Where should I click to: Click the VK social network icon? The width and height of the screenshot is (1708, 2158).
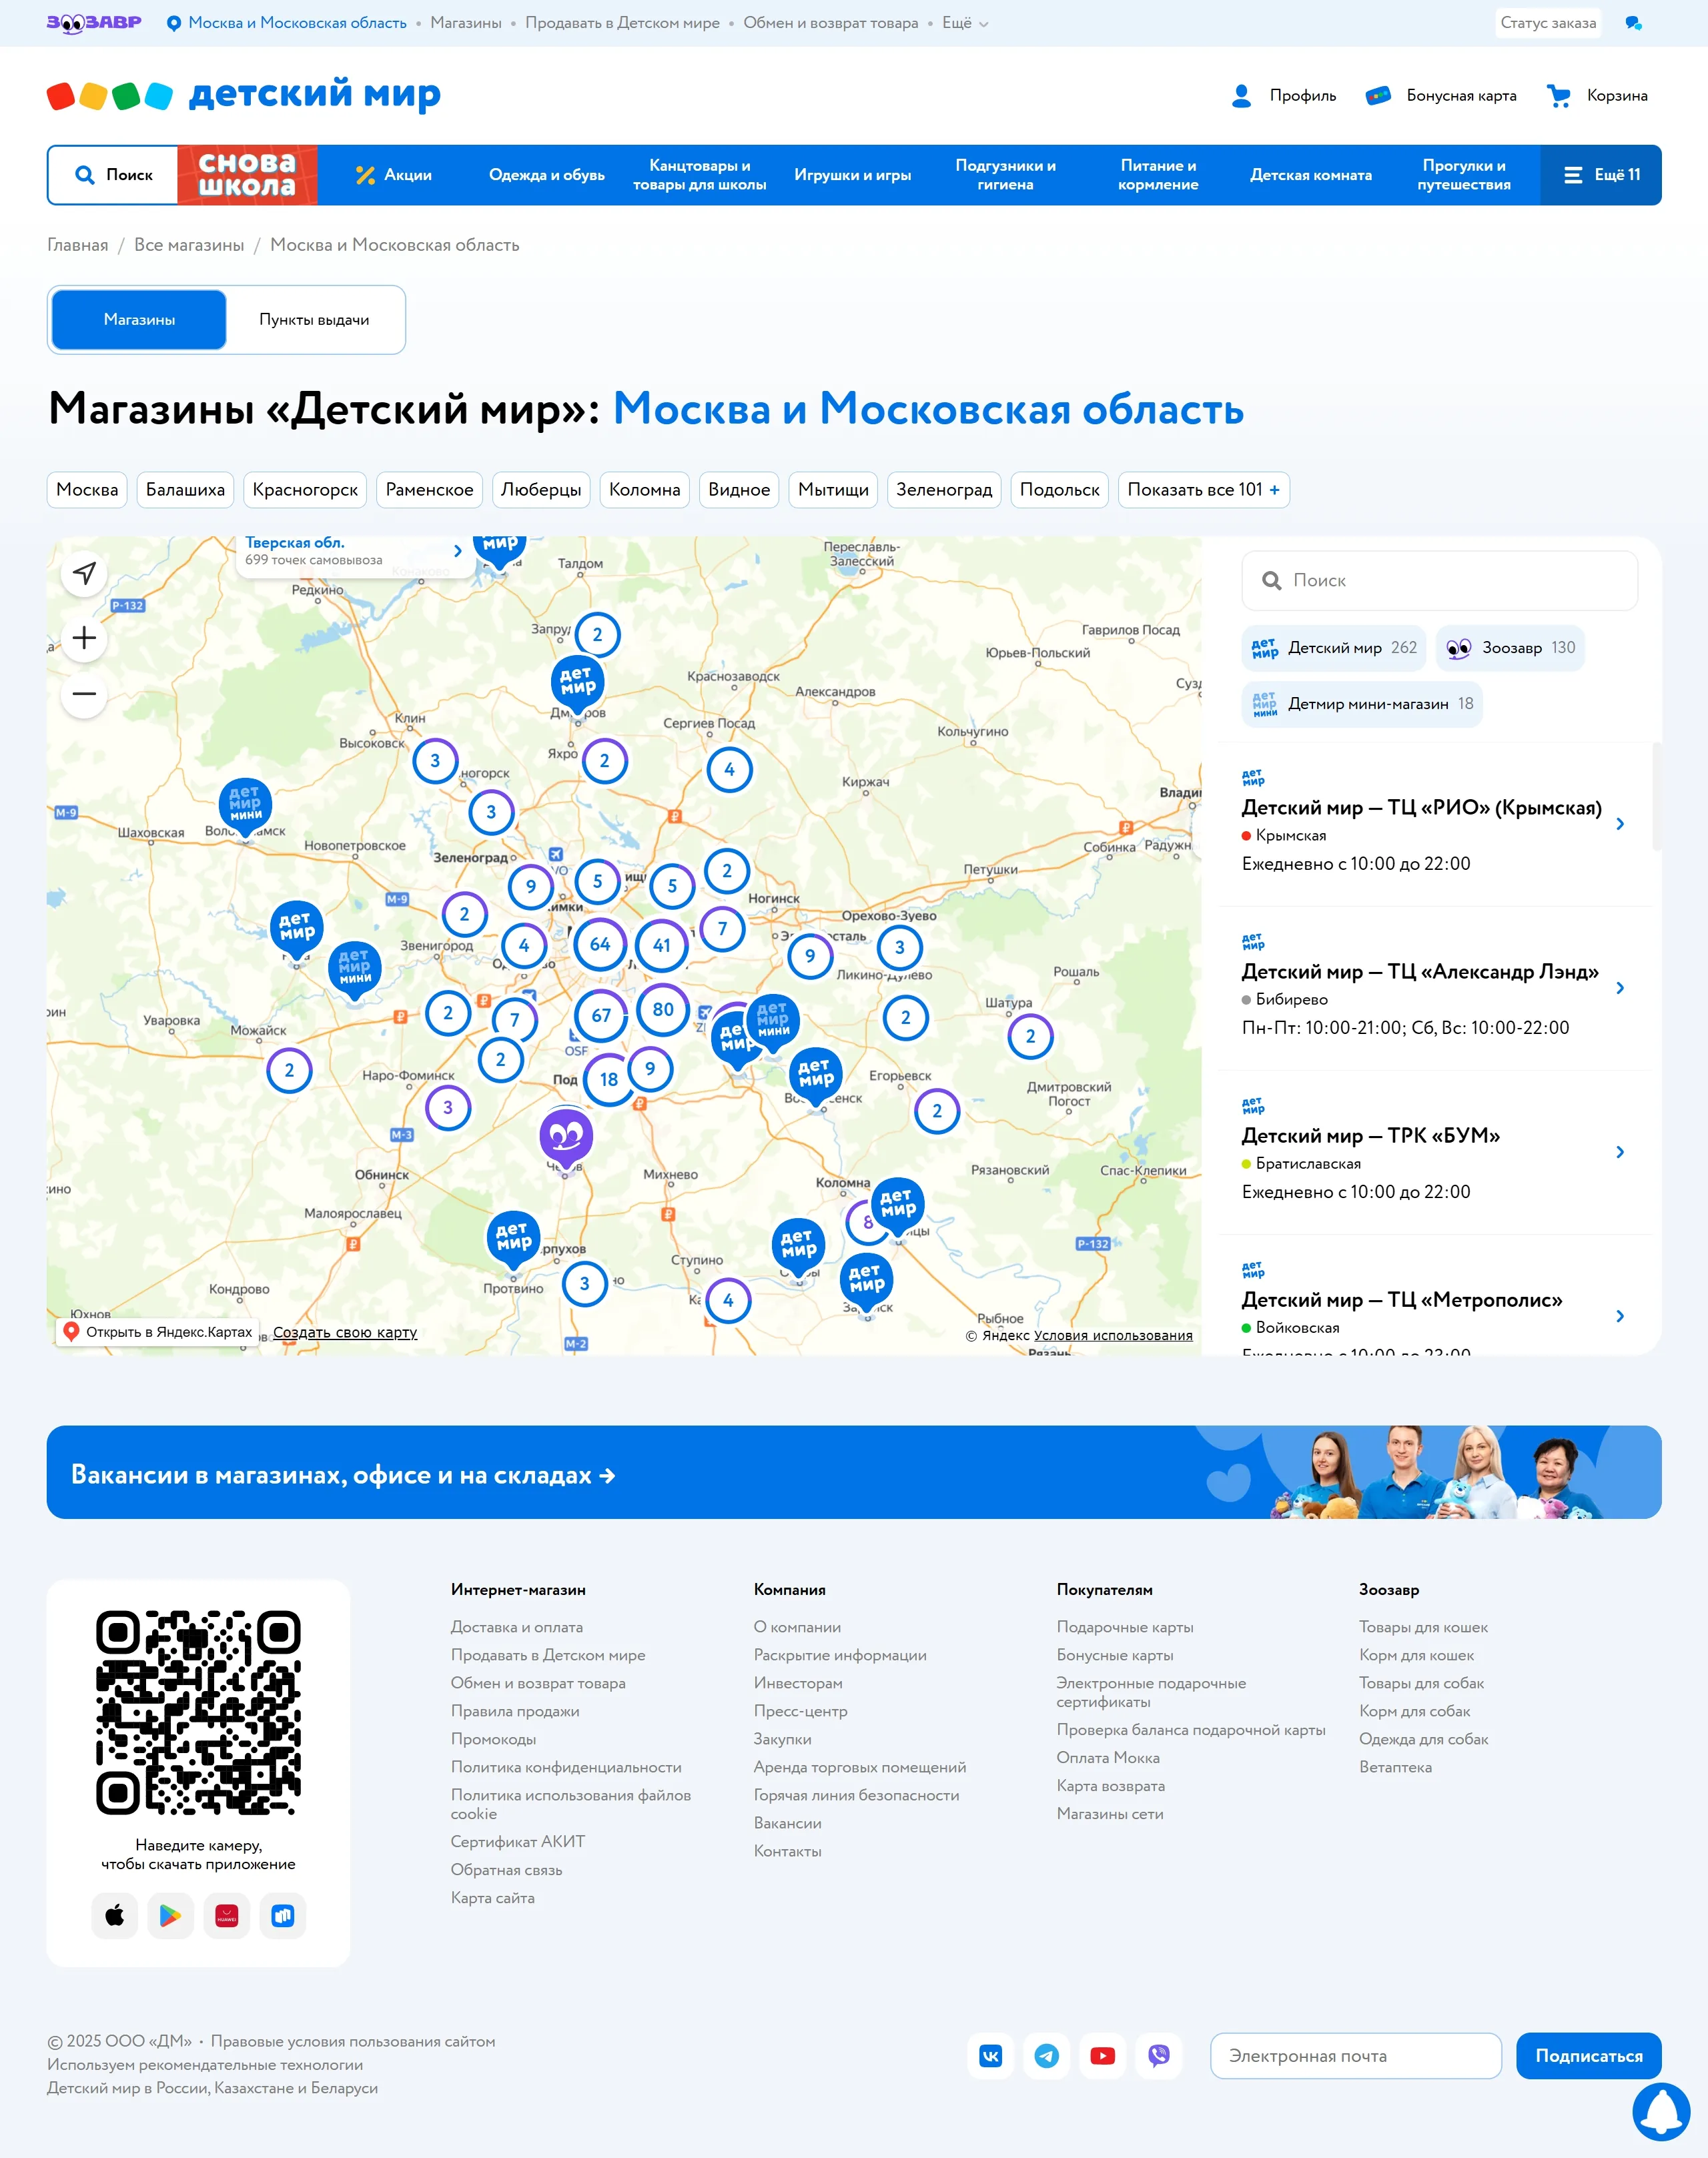point(990,2056)
